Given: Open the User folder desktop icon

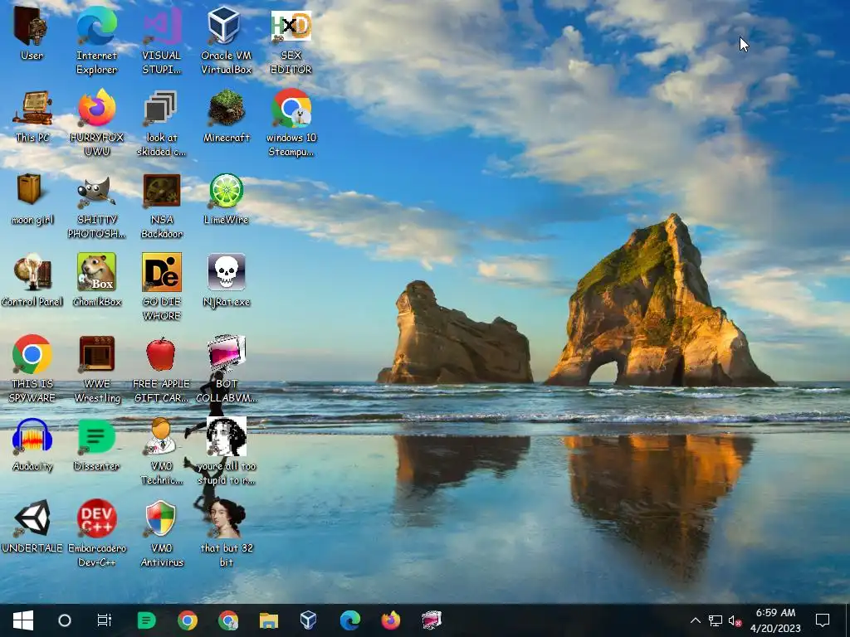Looking at the screenshot, I should 32,33.
